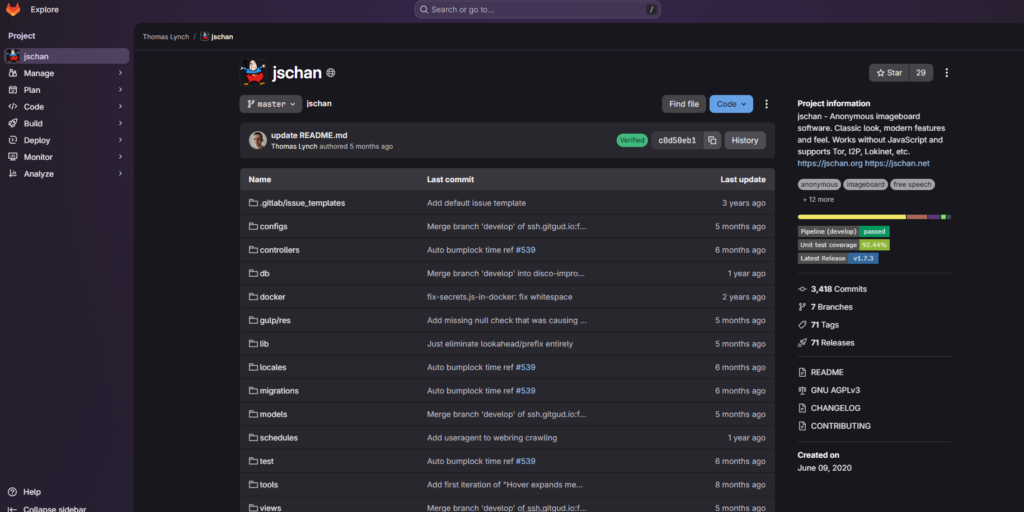
Task: Click the jschan project avatar image
Action: (253, 73)
